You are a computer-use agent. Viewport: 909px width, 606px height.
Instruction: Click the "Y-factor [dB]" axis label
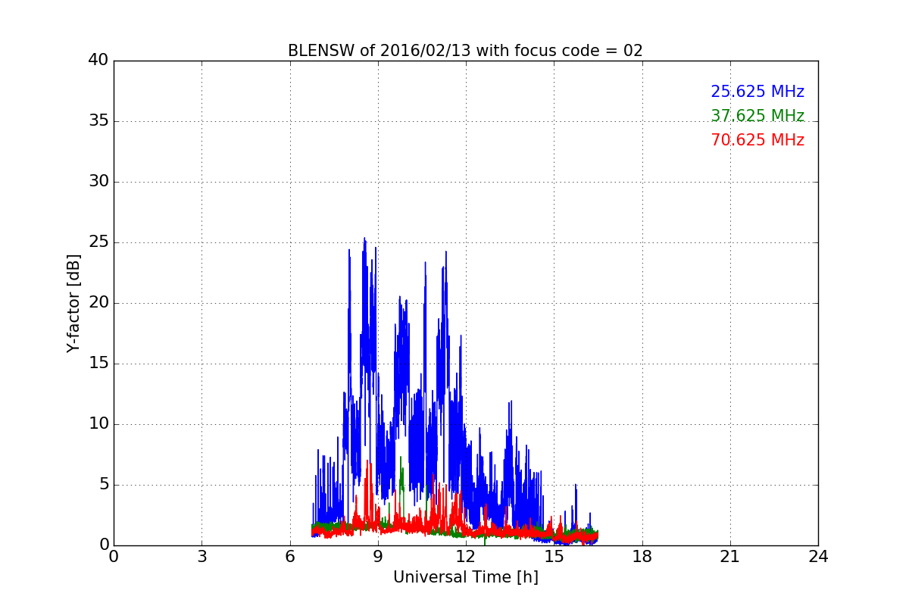point(73,303)
